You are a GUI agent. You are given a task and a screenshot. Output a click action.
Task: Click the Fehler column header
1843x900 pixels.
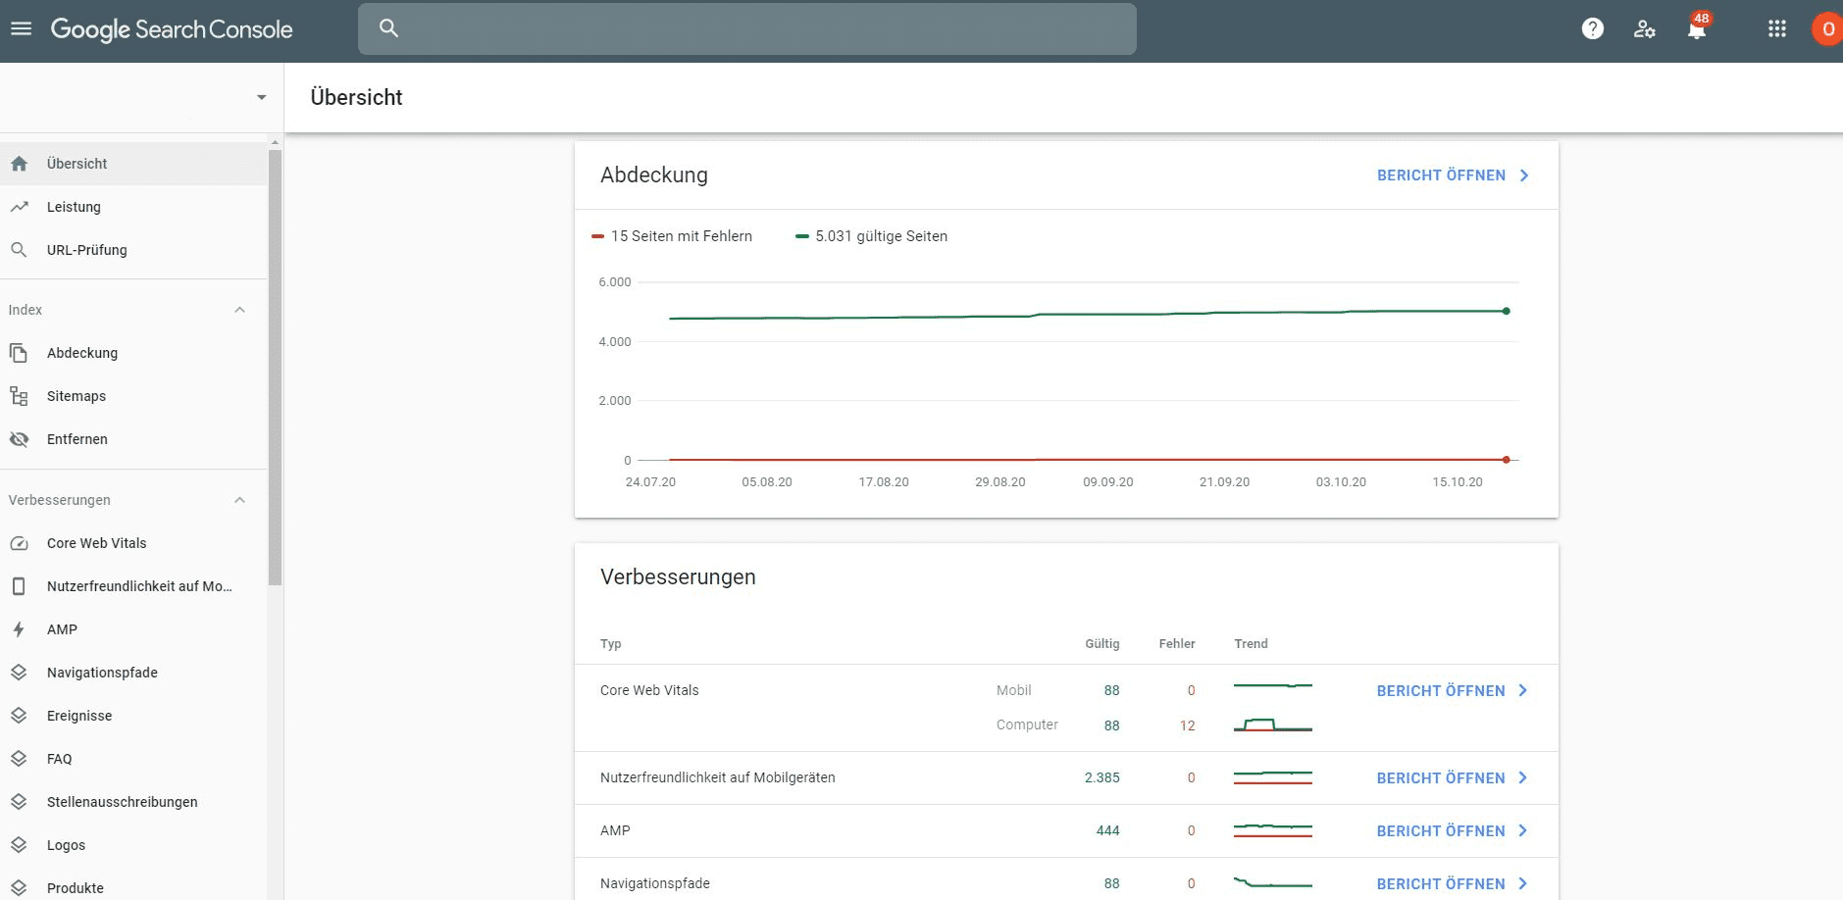point(1177,644)
